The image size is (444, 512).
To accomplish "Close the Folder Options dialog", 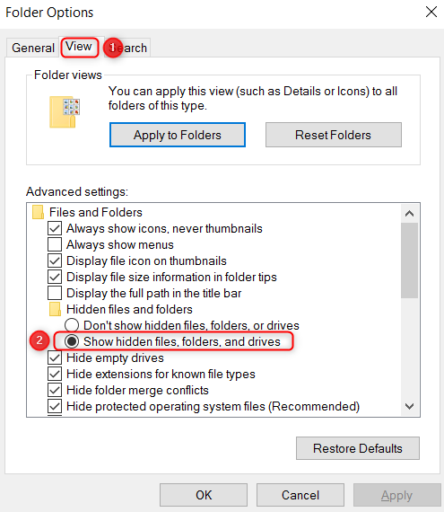I will [x=431, y=12].
